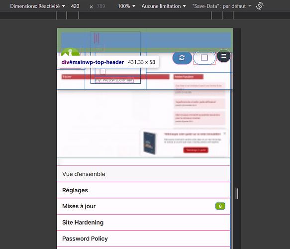Open the Dimensions: Réactivité dropdown
290x249 pixels.
pyautogui.click(x=37, y=6)
